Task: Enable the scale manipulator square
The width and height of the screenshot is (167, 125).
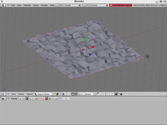Action: (x=83, y=94)
